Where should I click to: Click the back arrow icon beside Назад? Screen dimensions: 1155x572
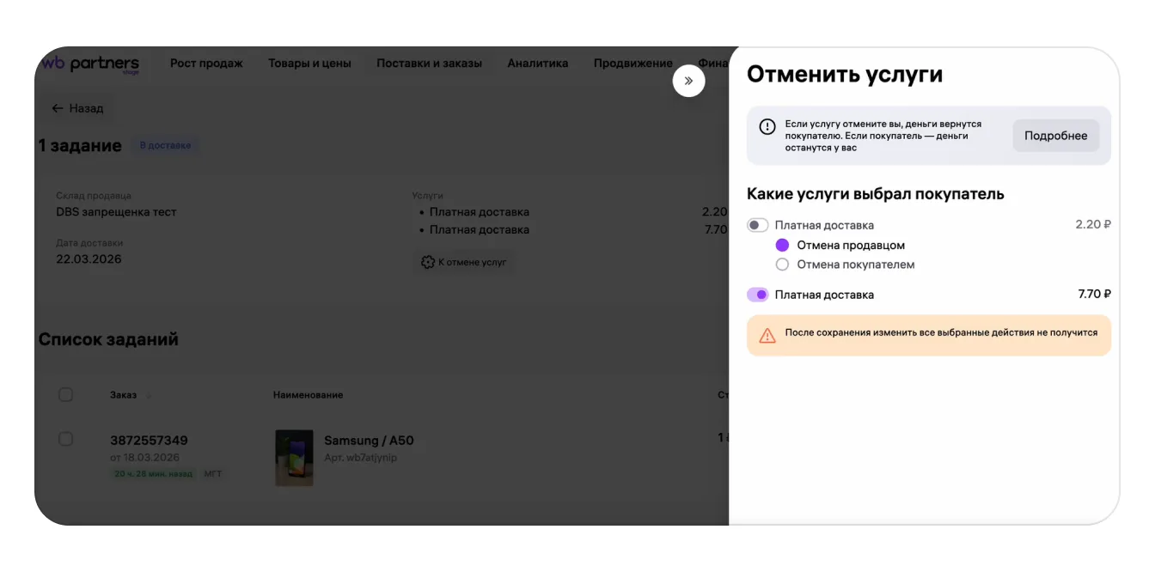pos(58,108)
